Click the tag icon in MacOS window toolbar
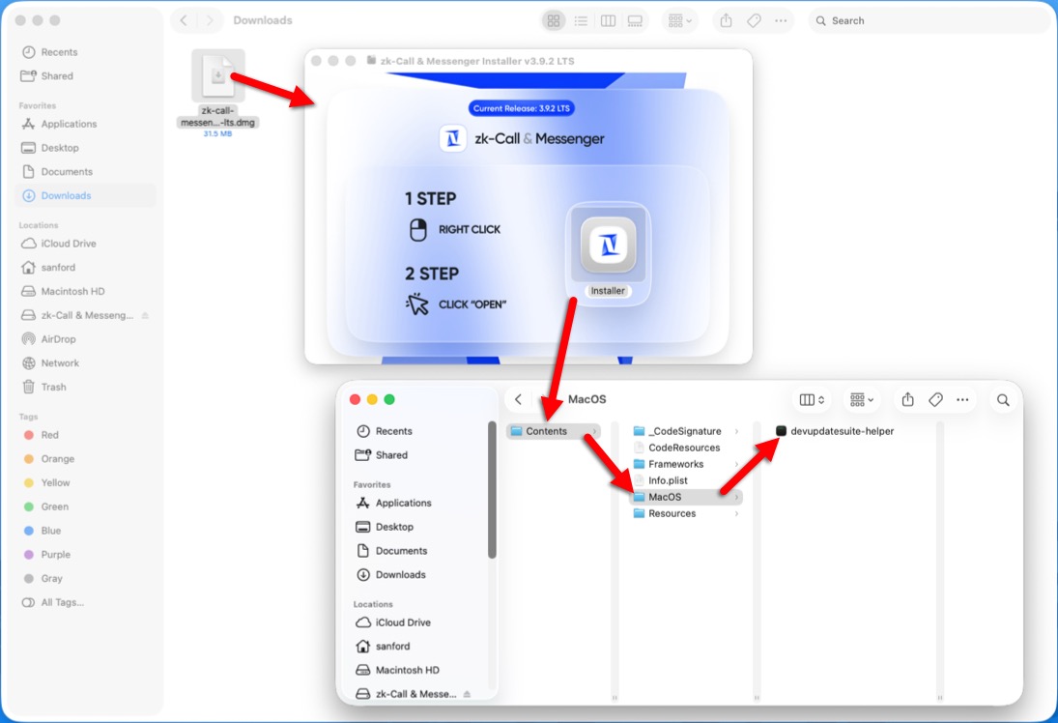 (935, 399)
